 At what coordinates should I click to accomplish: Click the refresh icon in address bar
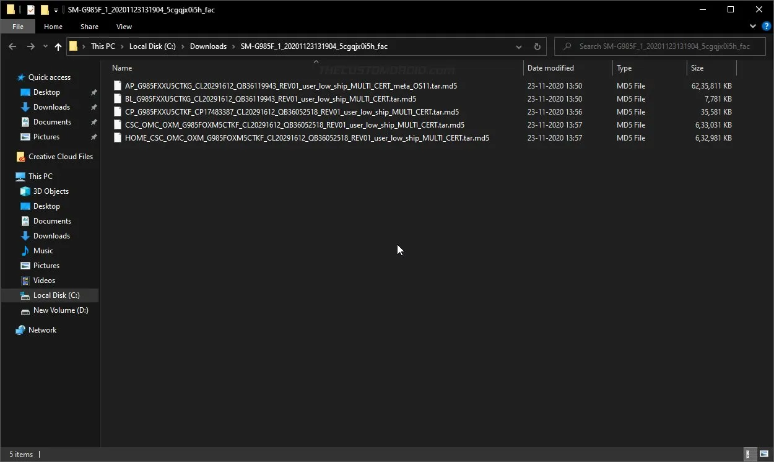tap(536, 46)
